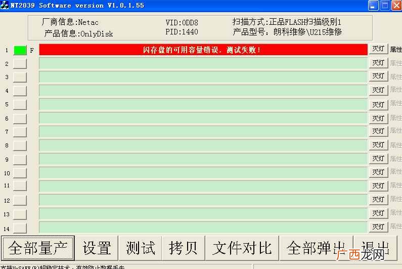Viewport: 402px width, 269px height.
Task: Click the 厂商信息:Netac label
Action: tap(70, 22)
